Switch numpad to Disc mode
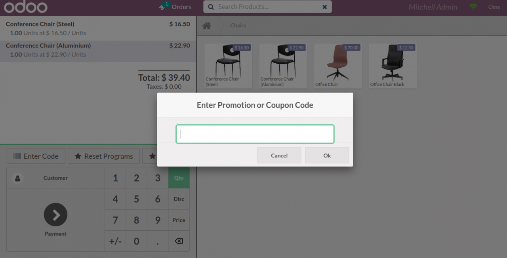507x258 pixels. [x=179, y=199]
